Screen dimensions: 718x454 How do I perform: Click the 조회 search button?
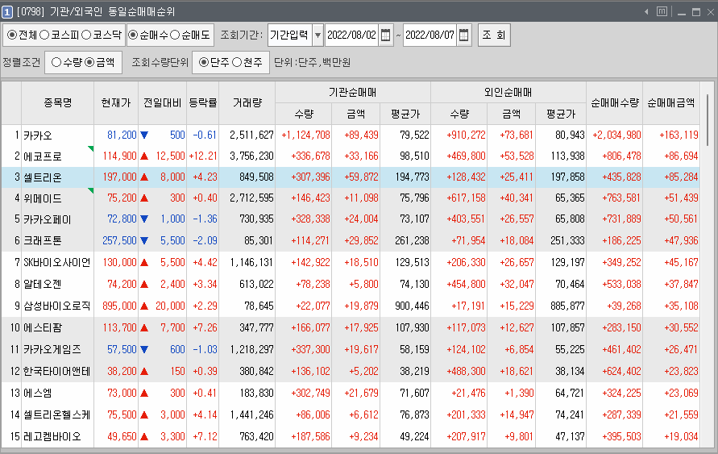[494, 35]
